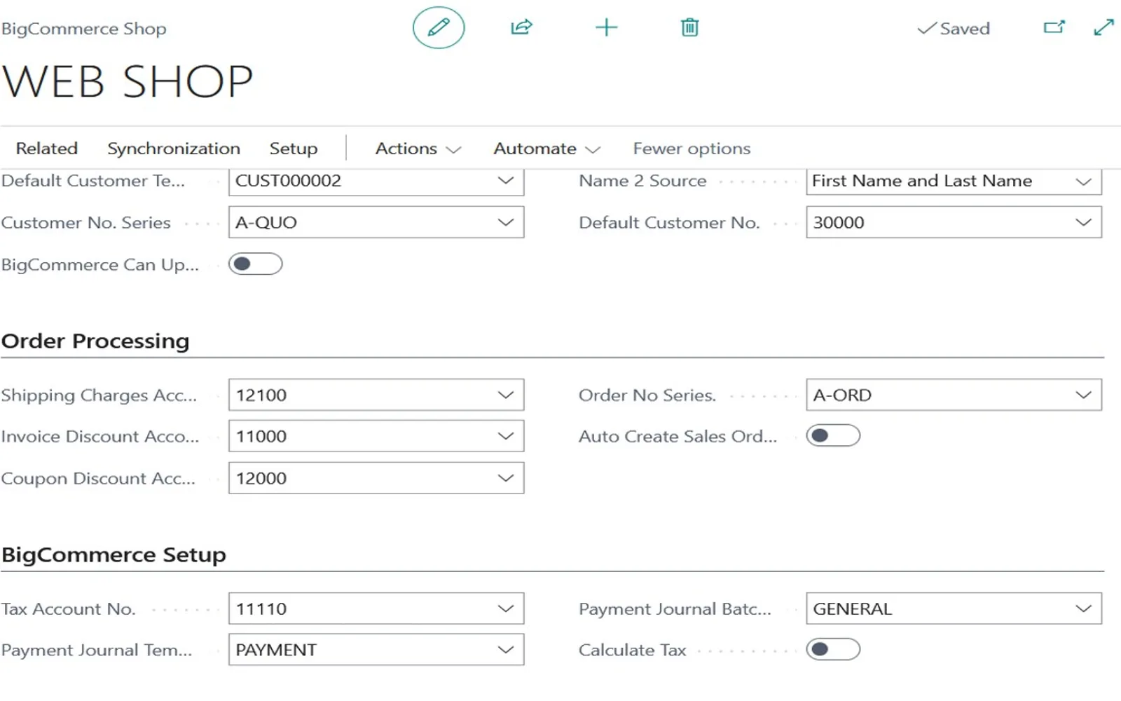Collapse the Order Processing section header
This screenshot has width=1121, height=701.
pyautogui.click(x=95, y=341)
